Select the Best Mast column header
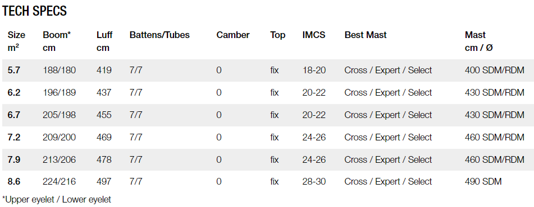534x207 pixels. [366, 35]
